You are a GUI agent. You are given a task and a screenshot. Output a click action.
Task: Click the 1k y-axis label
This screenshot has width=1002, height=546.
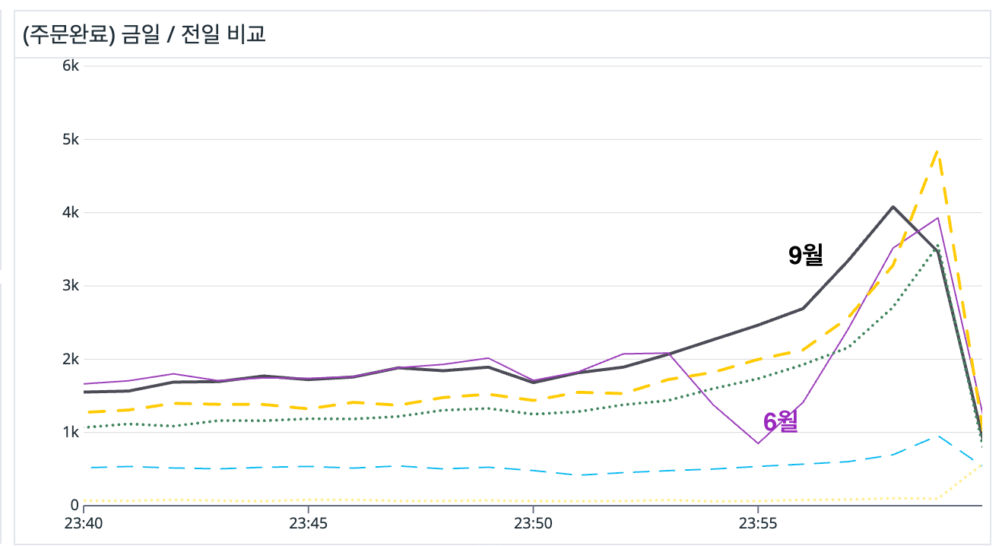click(71, 432)
